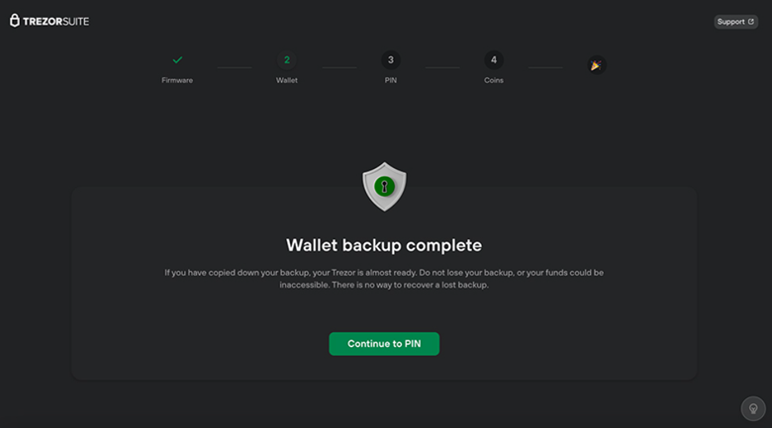Click the backup warning description text
This screenshot has width=772, height=428.
[x=384, y=278]
